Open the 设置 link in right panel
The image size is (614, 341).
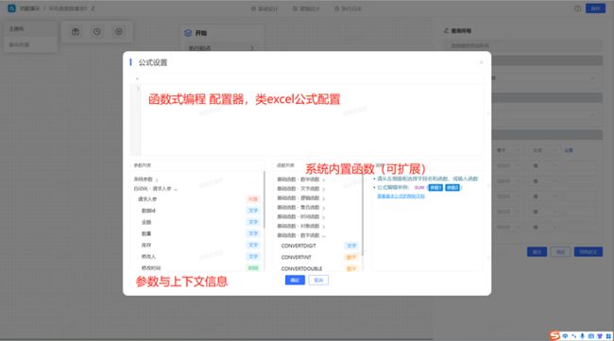coord(569,150)
